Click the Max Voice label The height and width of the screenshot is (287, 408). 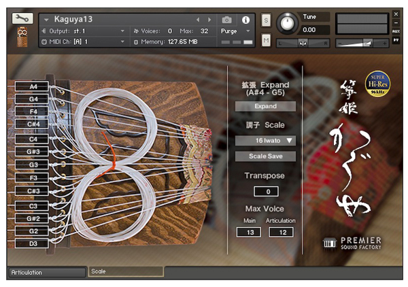(x=265, y=209)
